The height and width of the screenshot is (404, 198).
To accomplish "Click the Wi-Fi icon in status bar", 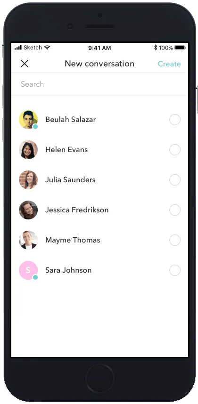I will [47, 48].
